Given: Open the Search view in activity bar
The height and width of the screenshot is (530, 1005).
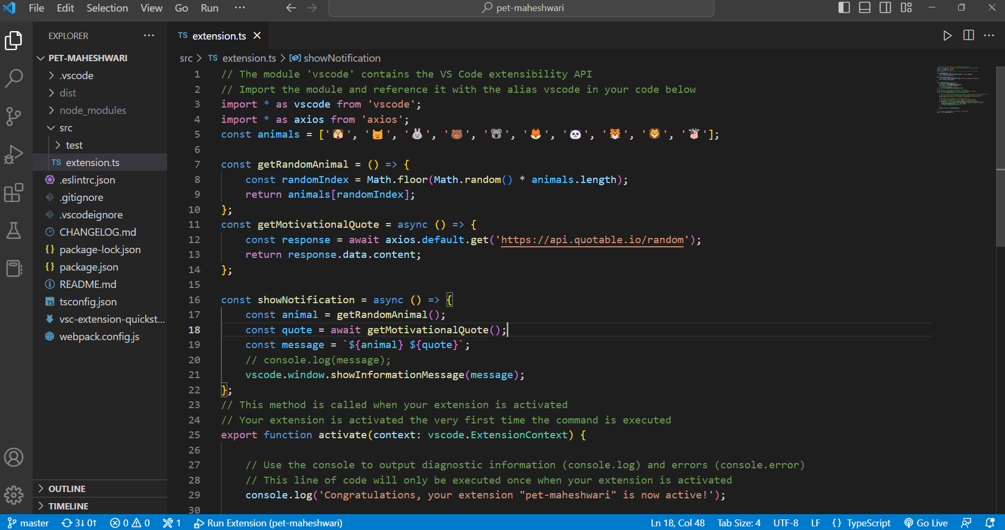Looking at the screenshot, I should (x=14, y=78).
